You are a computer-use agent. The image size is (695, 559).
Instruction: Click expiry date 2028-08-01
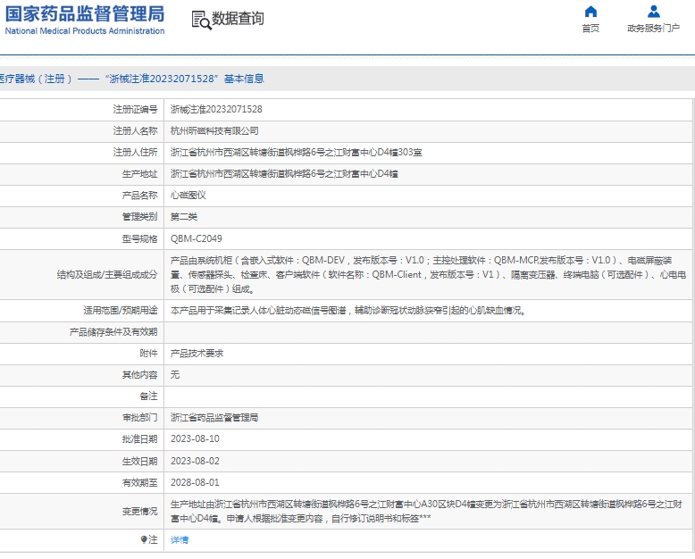pyautogui.click(x=195, y=482)
